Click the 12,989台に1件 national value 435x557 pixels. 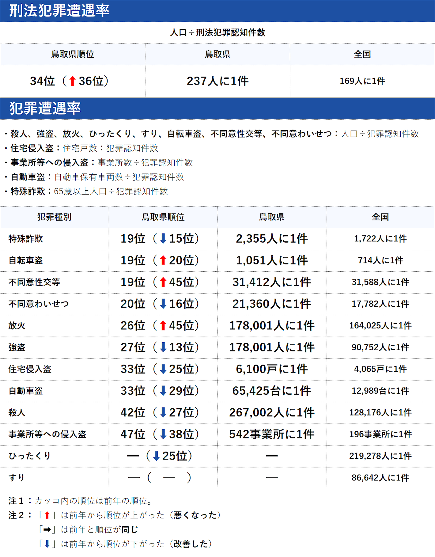(380, 391)
